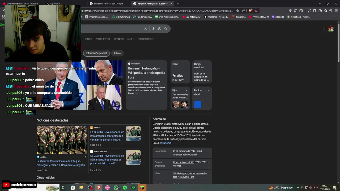Expand the Herramientas dropdown
340x191 pixels.
[x=147, y=39]
